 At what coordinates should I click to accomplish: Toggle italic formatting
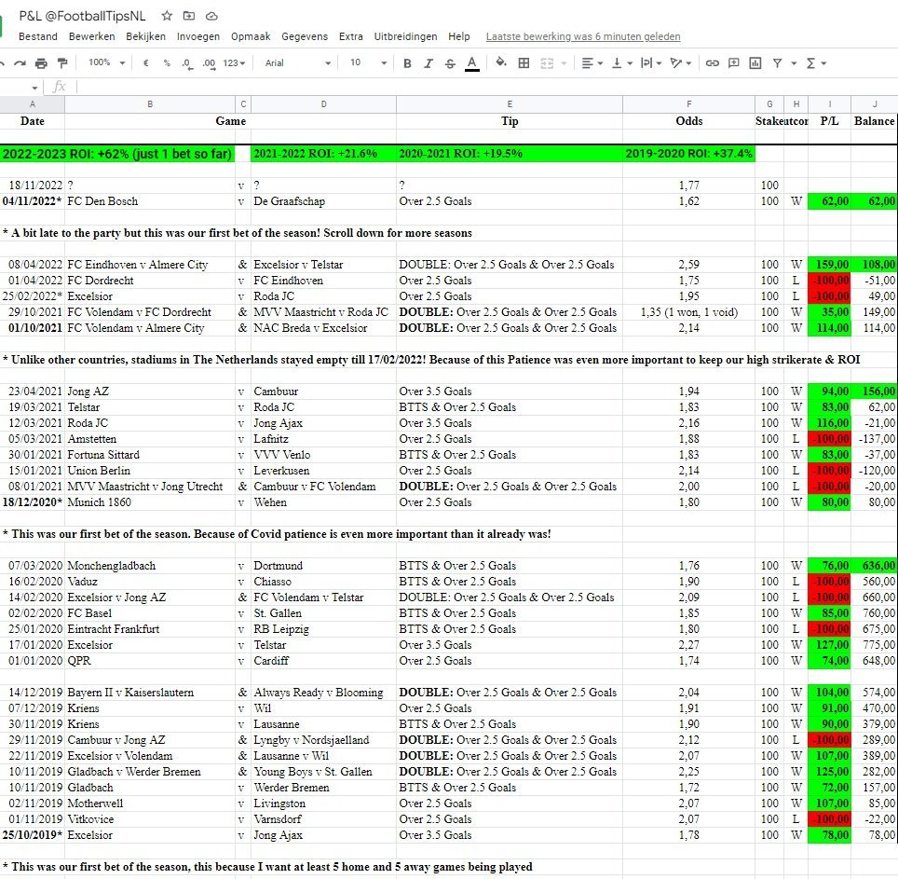(429, 63)
